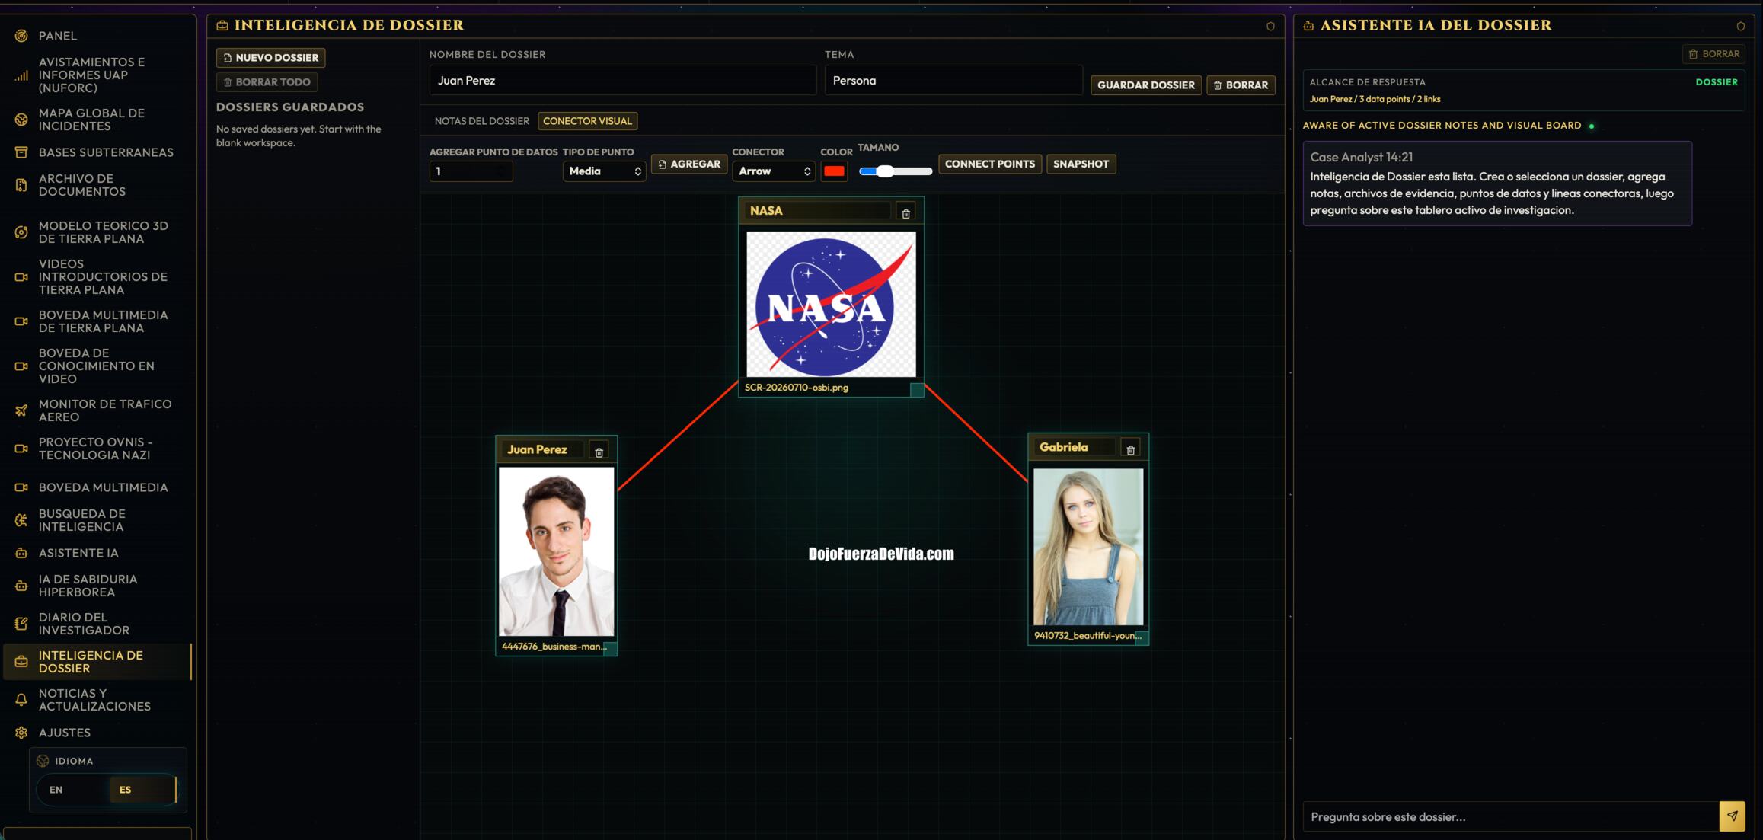Screen dimensions: 1763x840
Task: Click Connect Points button
Action: pos(990,164)
